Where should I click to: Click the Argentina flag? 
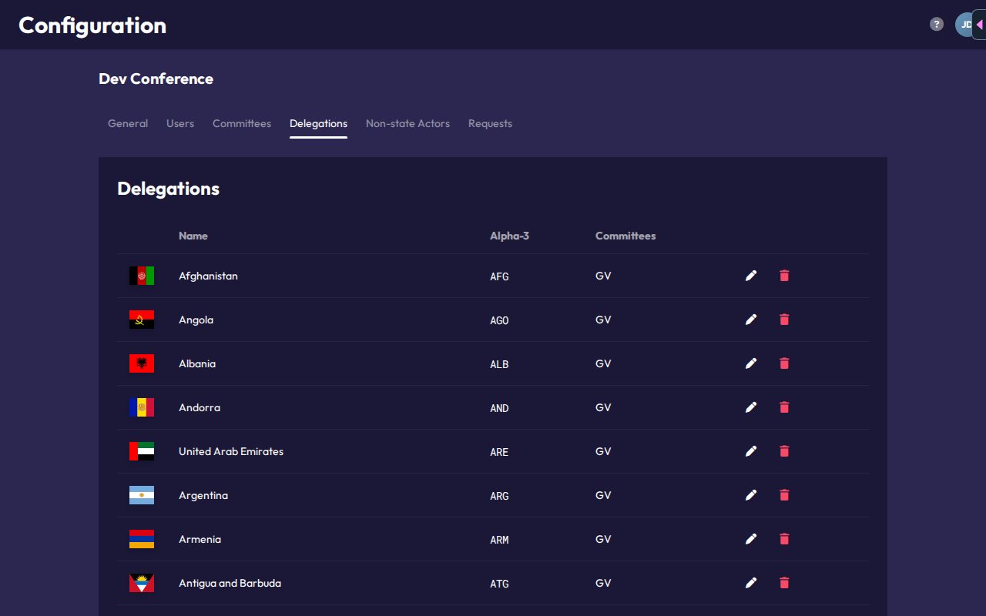point(142,495)
